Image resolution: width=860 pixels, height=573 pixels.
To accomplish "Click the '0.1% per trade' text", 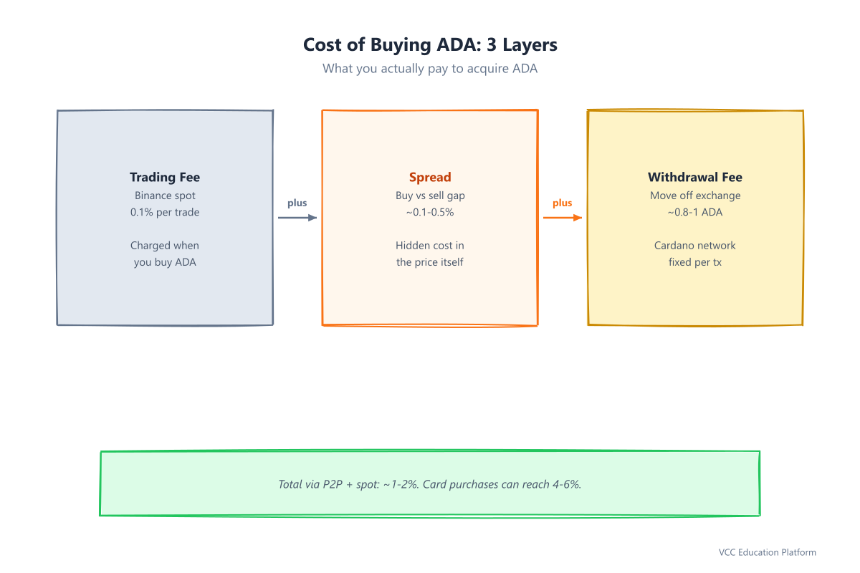I will point(165,212).
